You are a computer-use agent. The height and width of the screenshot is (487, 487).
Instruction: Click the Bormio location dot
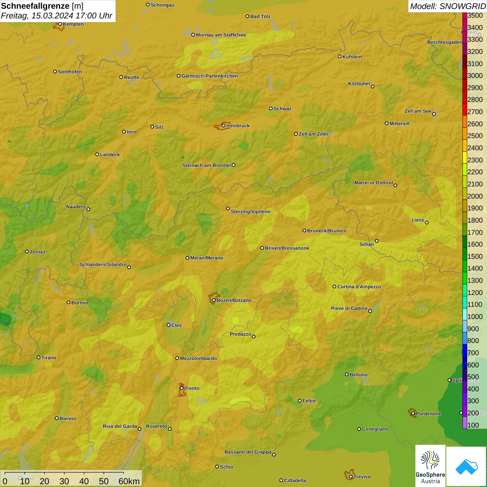pos(69,302)
